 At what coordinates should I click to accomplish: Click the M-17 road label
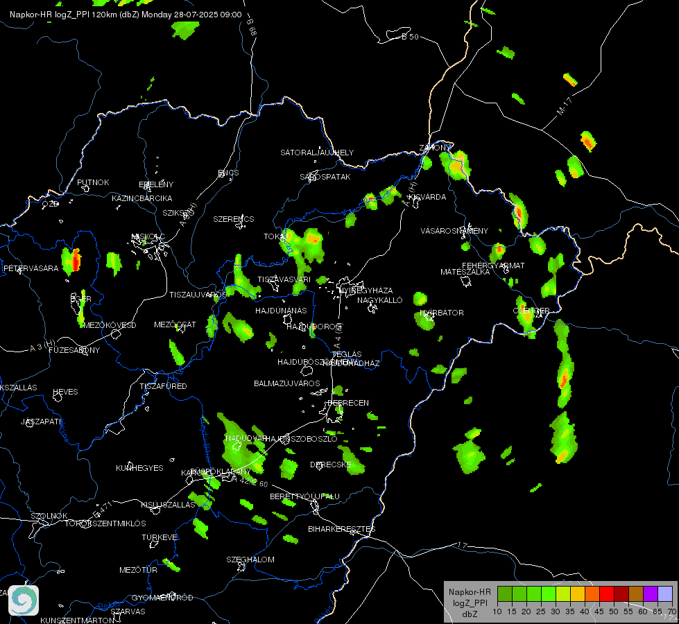pos(565,106)
